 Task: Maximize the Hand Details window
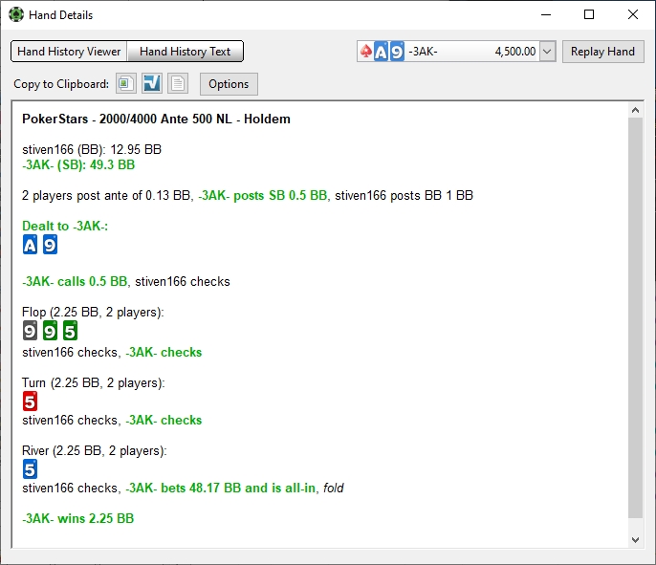click(x=589, y=14)
